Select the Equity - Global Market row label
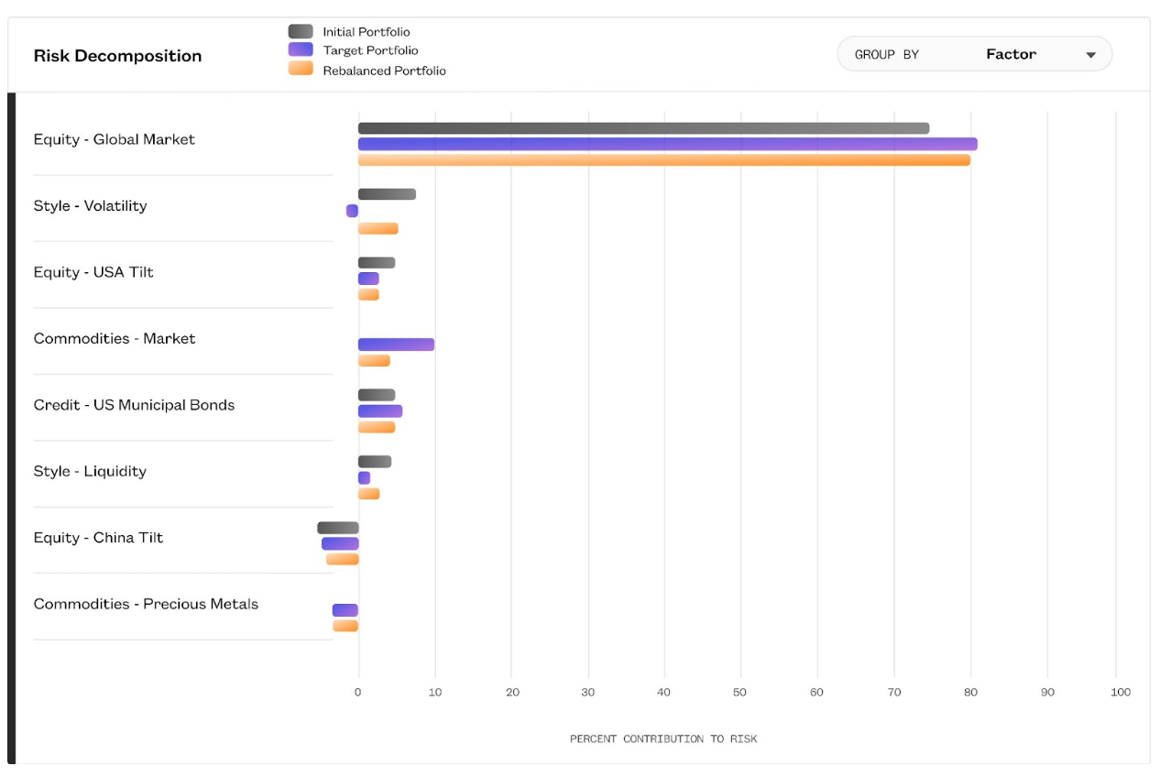Viewport: 1160px width, 777px height. pos(115,139)
